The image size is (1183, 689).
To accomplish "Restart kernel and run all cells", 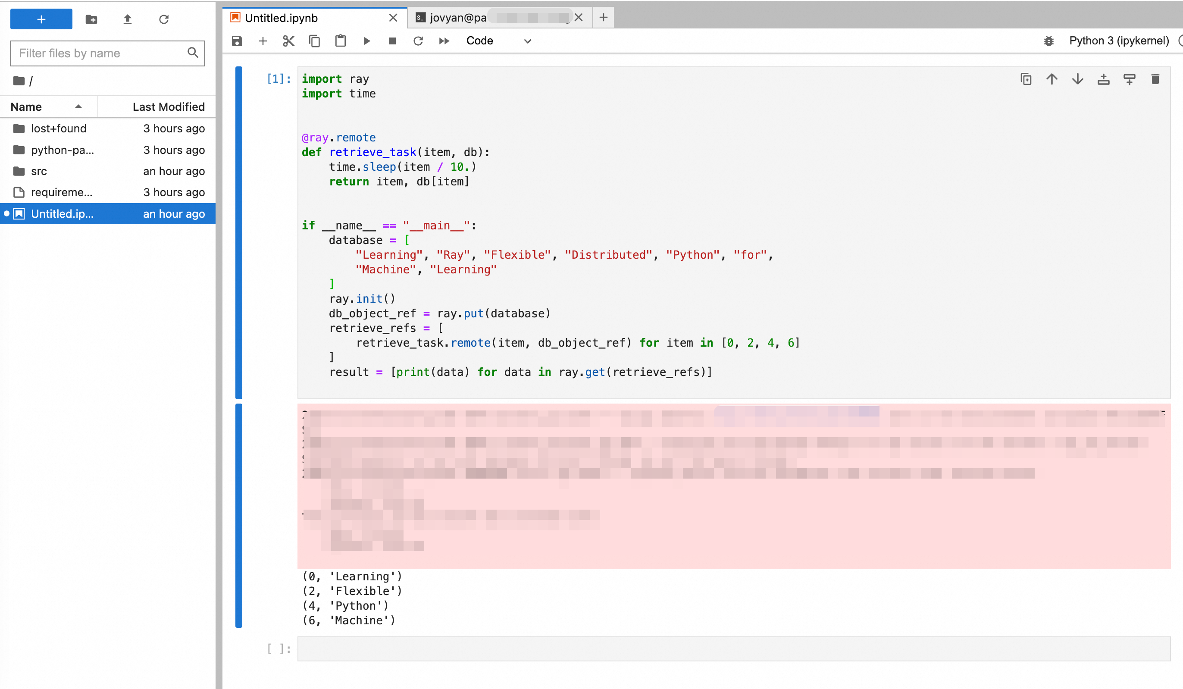I will click(x=444, y=41).
